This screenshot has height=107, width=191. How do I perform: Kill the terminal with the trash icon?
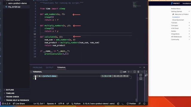(x=138, y=72)
